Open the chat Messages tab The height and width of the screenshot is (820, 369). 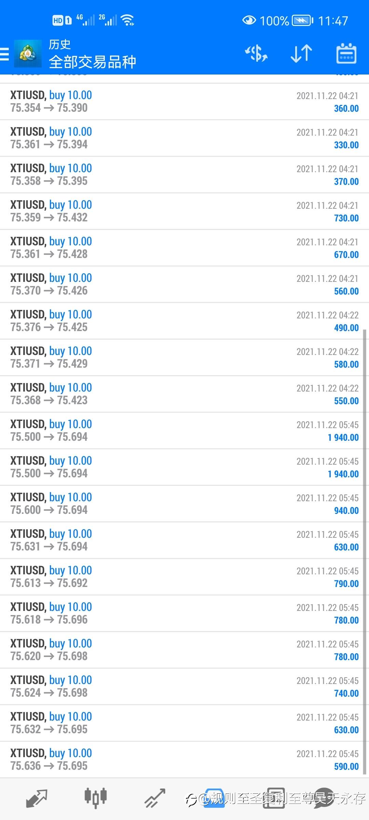tap(324, 798)
